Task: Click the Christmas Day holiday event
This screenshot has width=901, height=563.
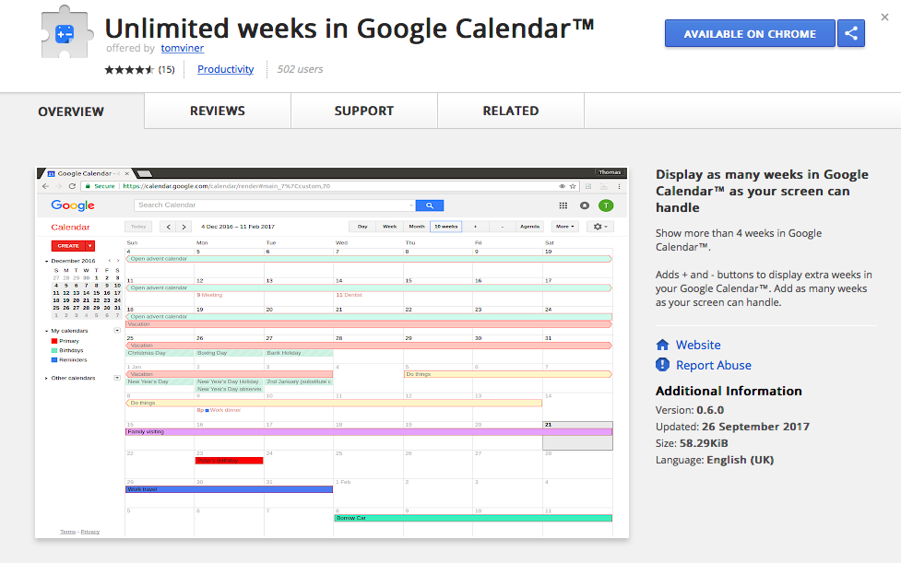Action: pos(160,353)
